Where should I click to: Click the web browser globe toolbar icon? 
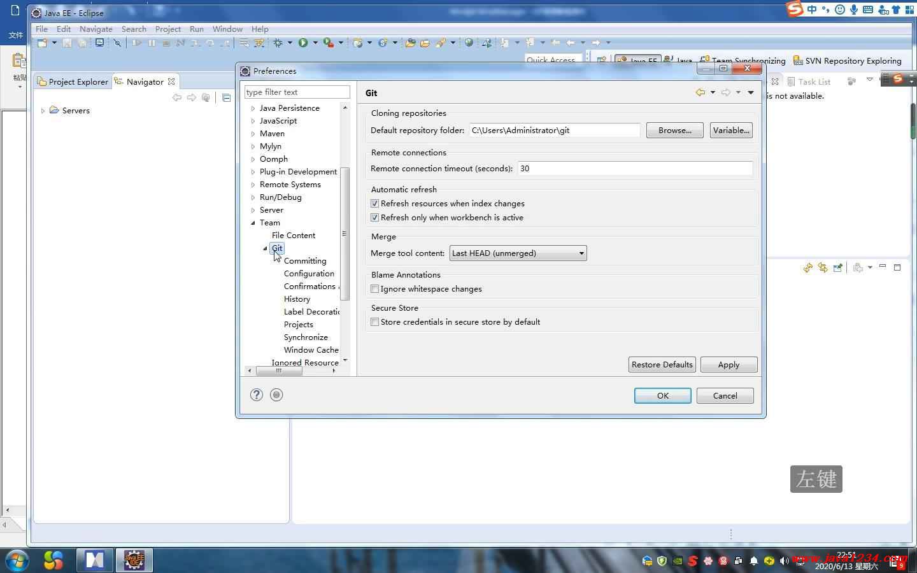469,43
